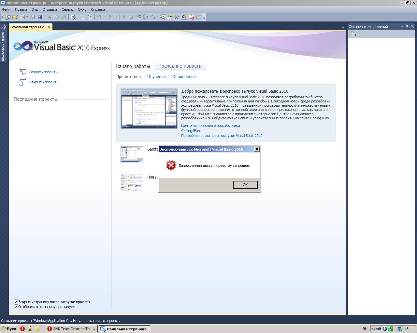
Task: Click the Solution Explorer toolbar icon
Action: coord(162,17)
